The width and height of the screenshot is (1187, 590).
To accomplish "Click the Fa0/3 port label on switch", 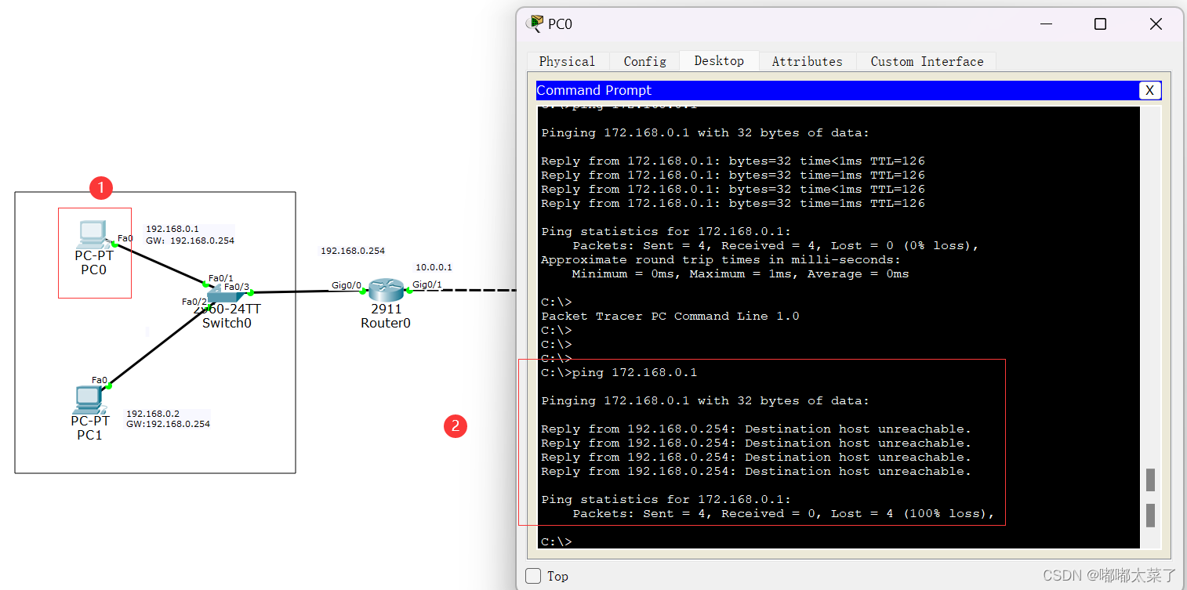I will click(237, 287).
